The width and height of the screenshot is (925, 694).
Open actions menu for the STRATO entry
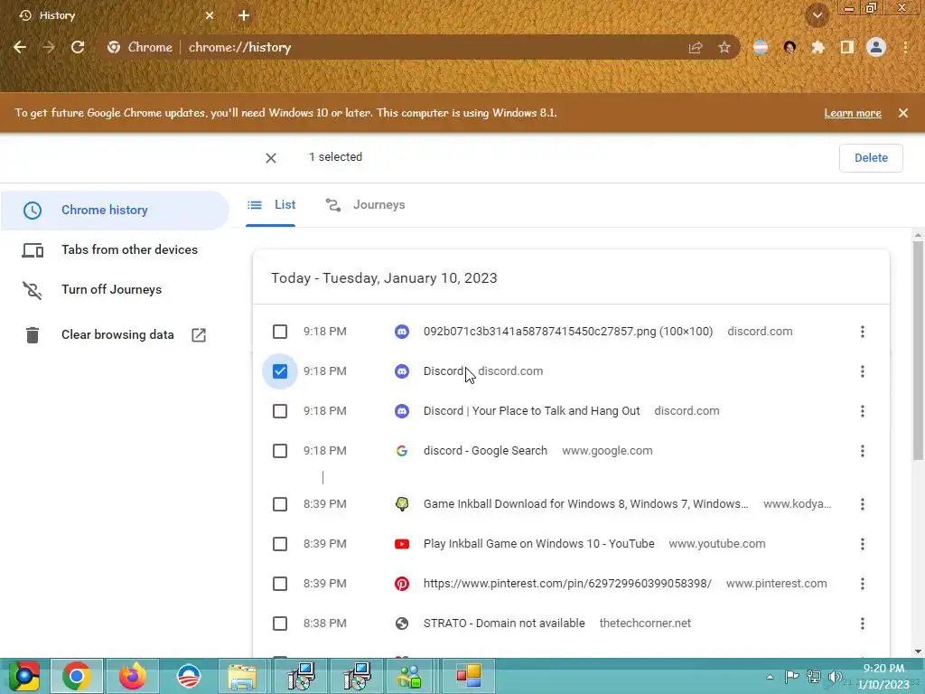coord(863,624)
